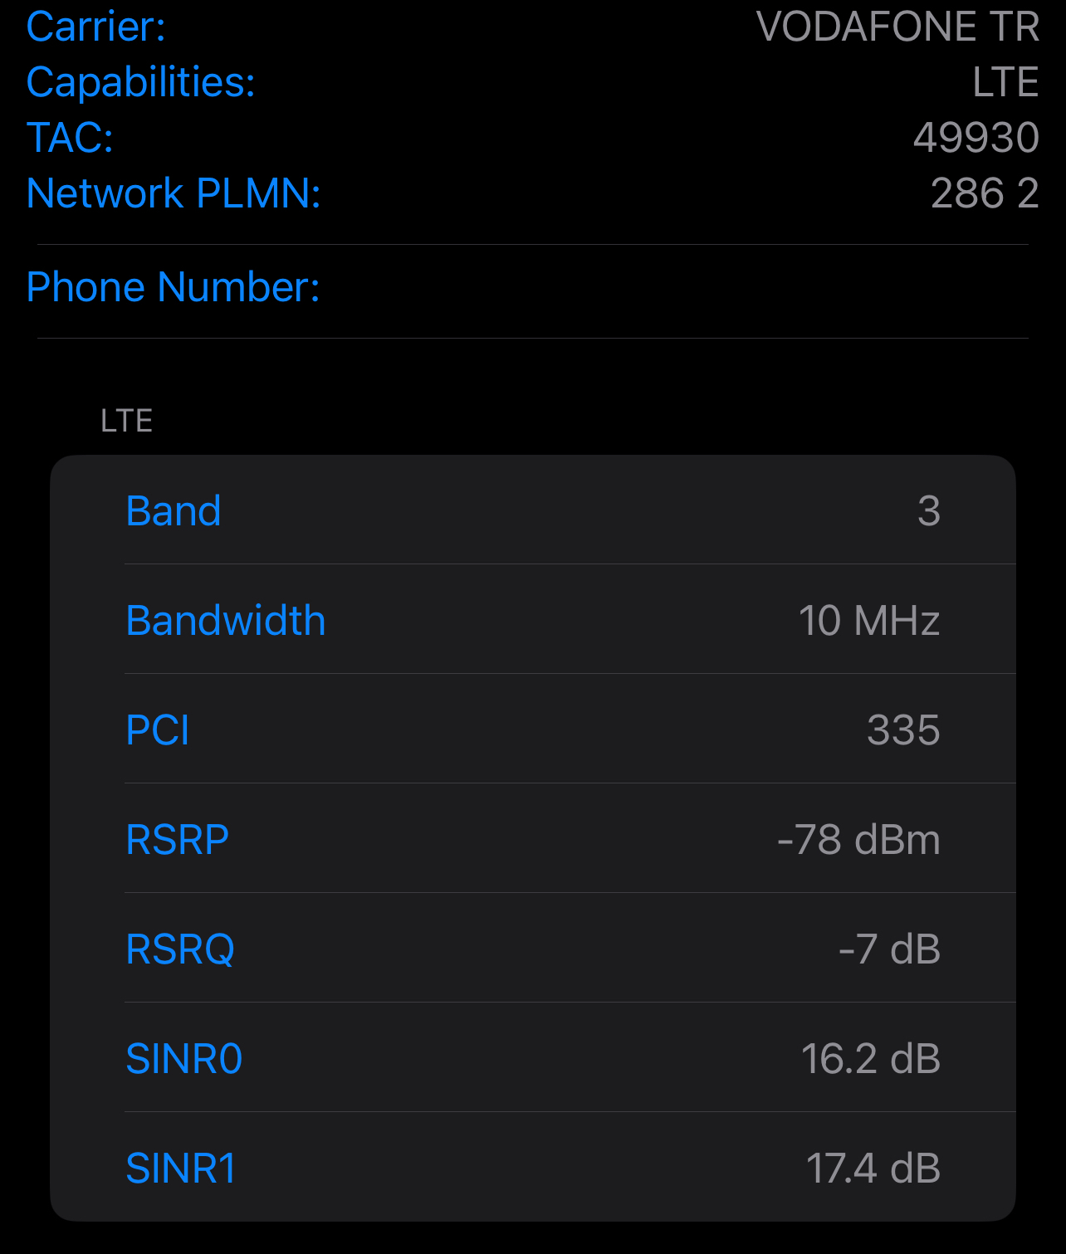Tap the PCI row label

(158, 730)
